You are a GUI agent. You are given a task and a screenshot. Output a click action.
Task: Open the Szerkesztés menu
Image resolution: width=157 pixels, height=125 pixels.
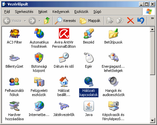click(24, 12)
